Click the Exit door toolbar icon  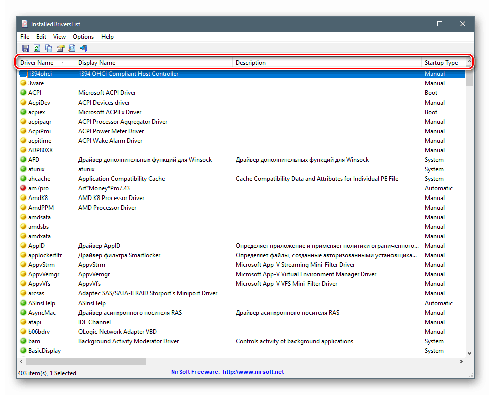[x=84, y=49]
